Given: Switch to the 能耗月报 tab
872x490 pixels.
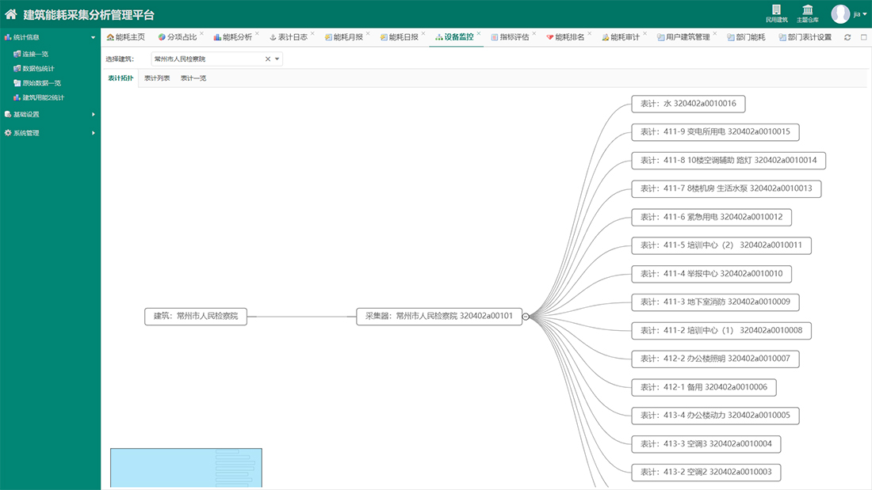Looking at the screenshot, I should click(x=344, y=37).
